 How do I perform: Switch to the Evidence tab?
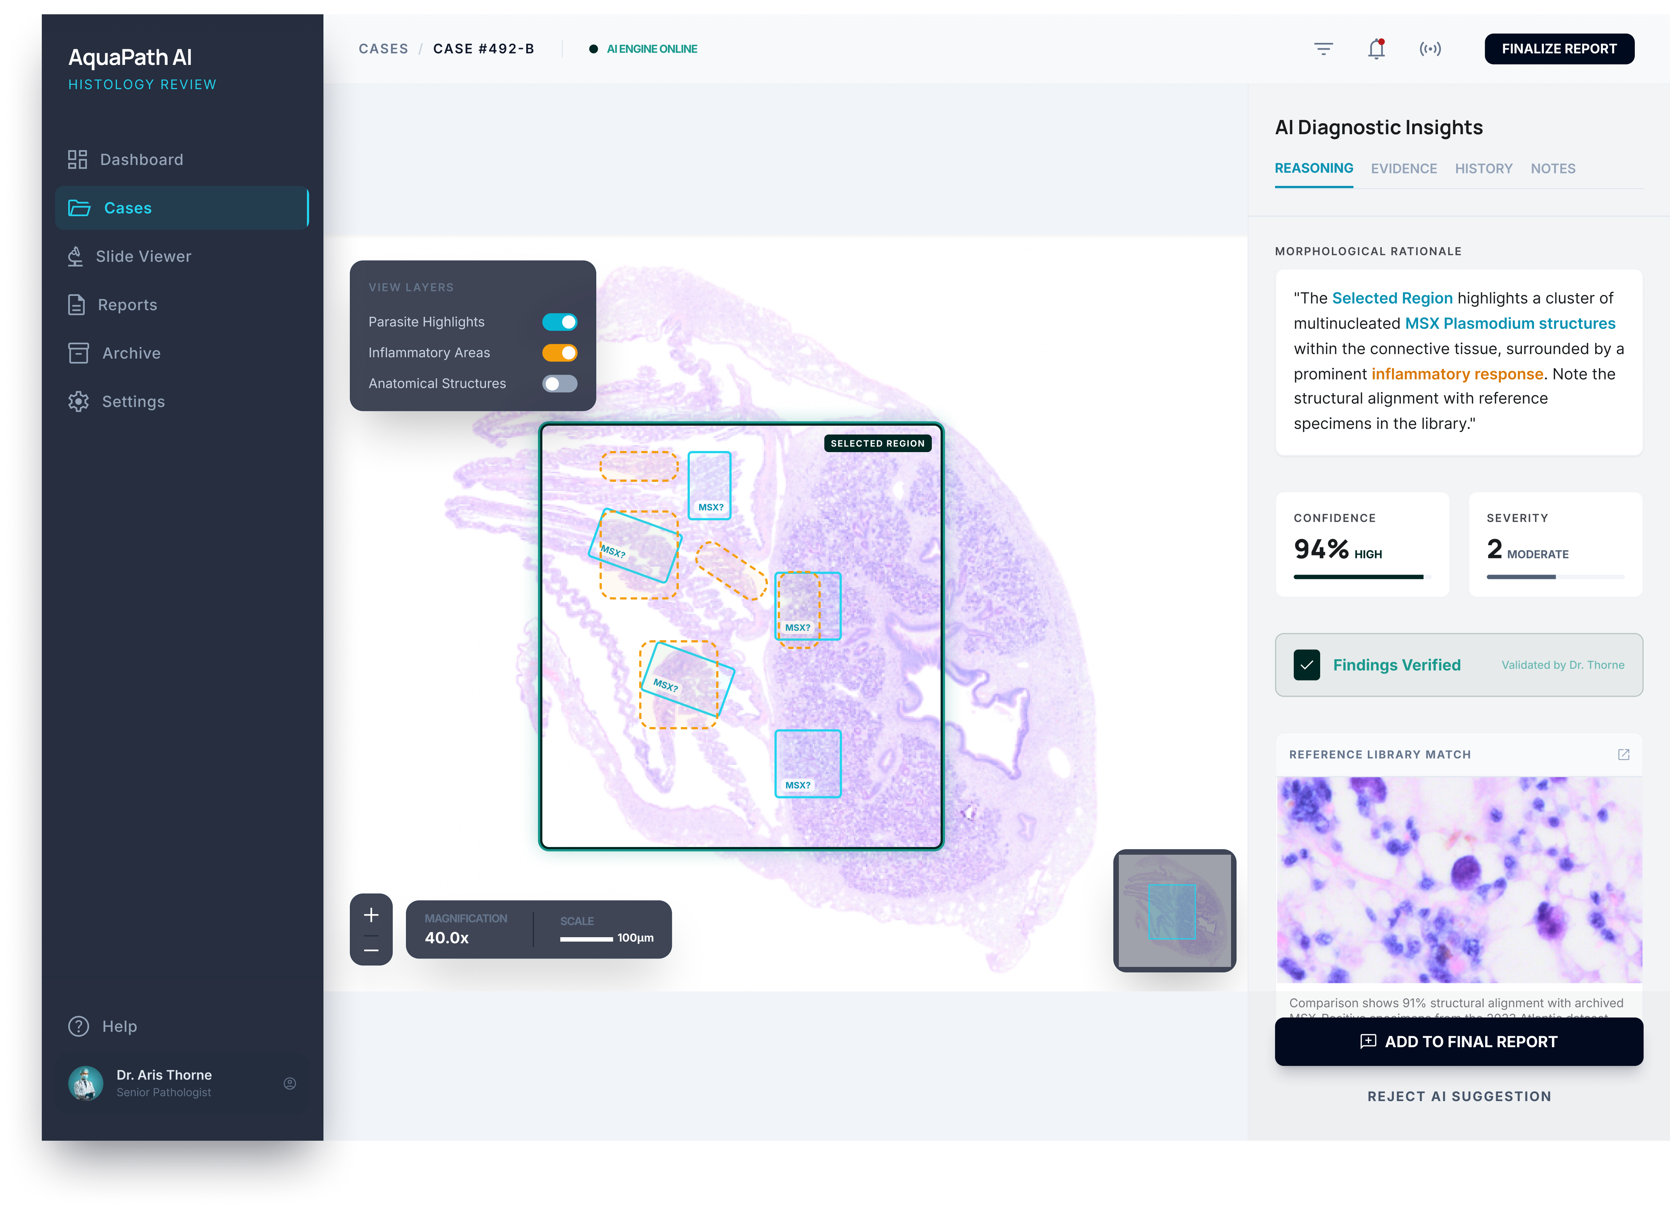coord(1403,169)
